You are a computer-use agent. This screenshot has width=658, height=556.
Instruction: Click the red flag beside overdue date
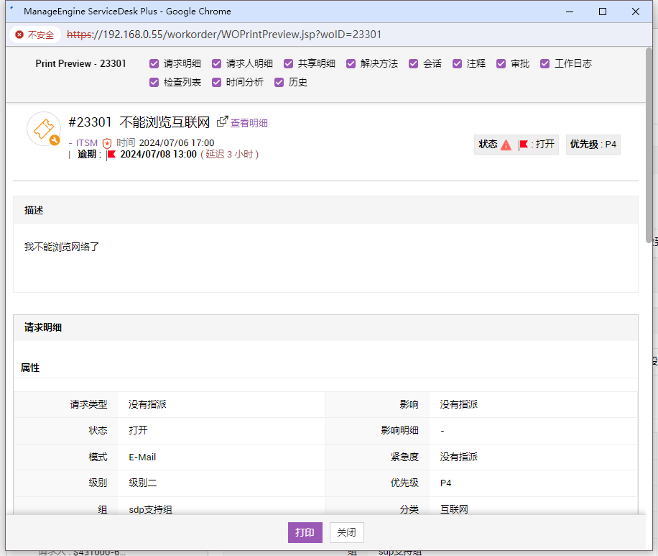click(111, 154)
